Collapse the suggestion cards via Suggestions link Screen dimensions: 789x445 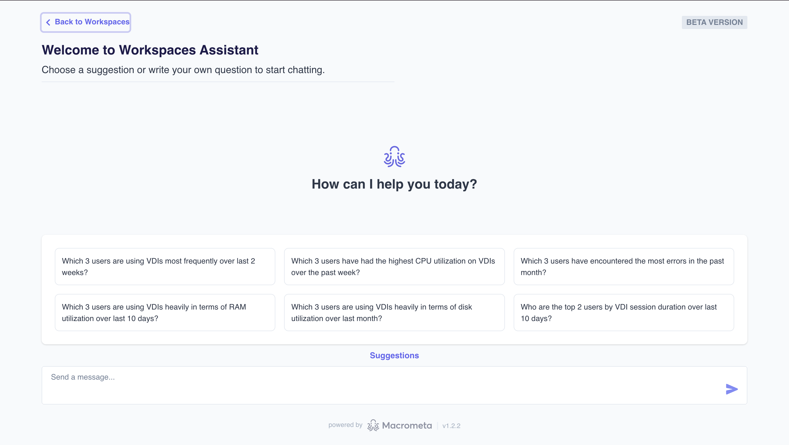click(x=394, y=355)
